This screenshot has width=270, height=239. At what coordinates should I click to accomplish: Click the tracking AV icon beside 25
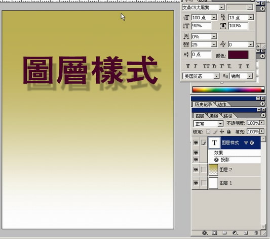click(186, 44)
